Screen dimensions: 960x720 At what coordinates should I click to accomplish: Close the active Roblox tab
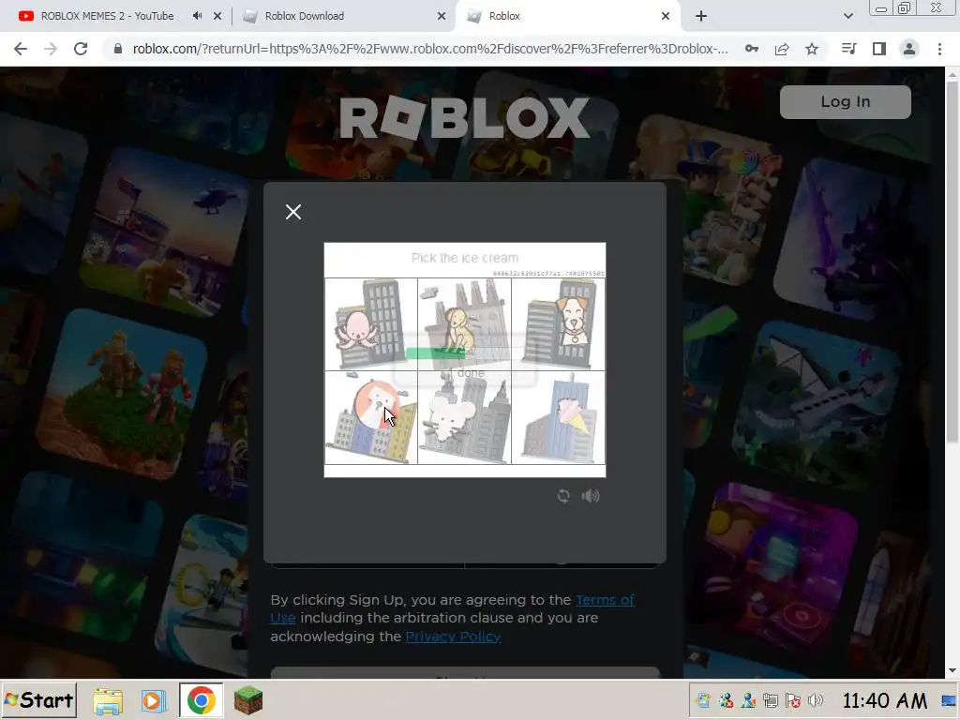[x=666, y=17]
